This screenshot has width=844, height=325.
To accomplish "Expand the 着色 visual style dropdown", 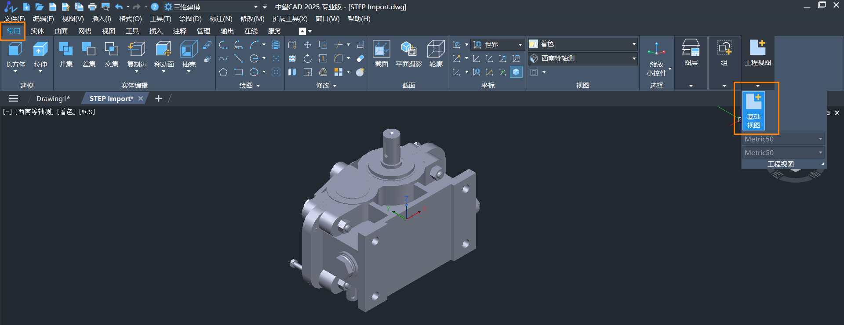I will [634, 44].
